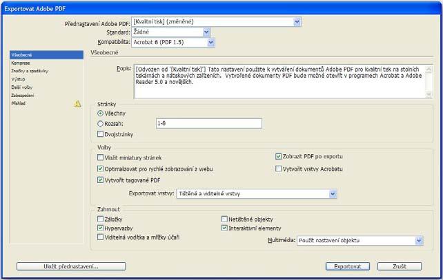Cancel with the Zrušit button
443x280 pixels.
(400, 266)
